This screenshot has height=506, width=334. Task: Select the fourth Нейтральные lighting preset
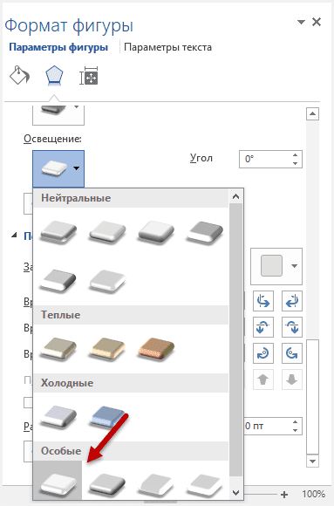click(x=205, y=232)
